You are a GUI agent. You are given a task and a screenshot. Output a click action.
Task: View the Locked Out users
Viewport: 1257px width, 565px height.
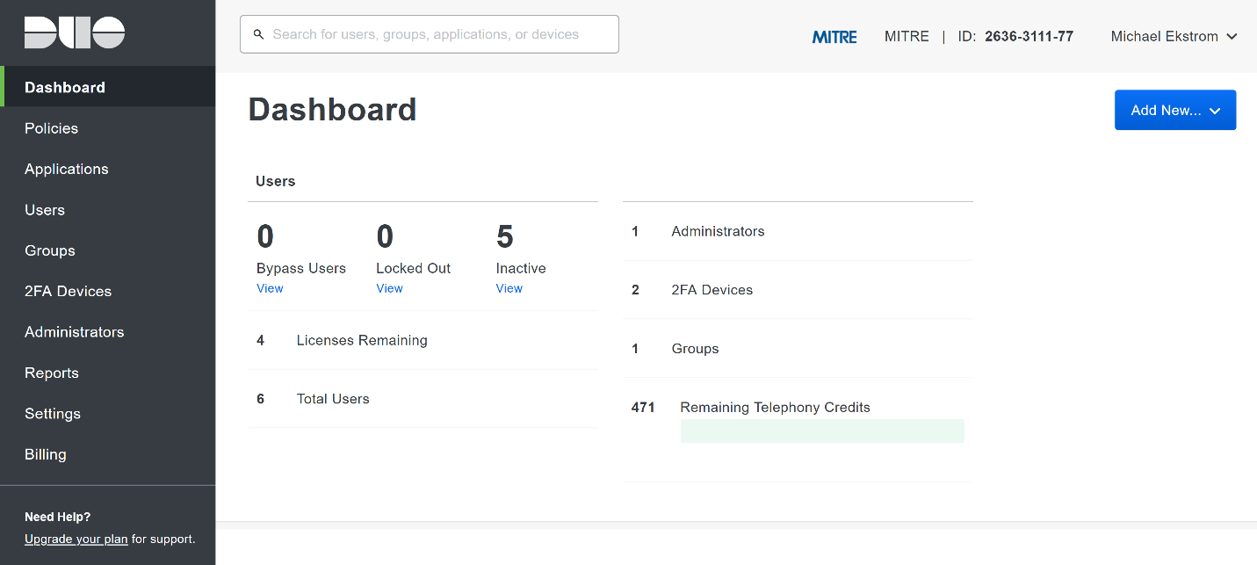389,288
